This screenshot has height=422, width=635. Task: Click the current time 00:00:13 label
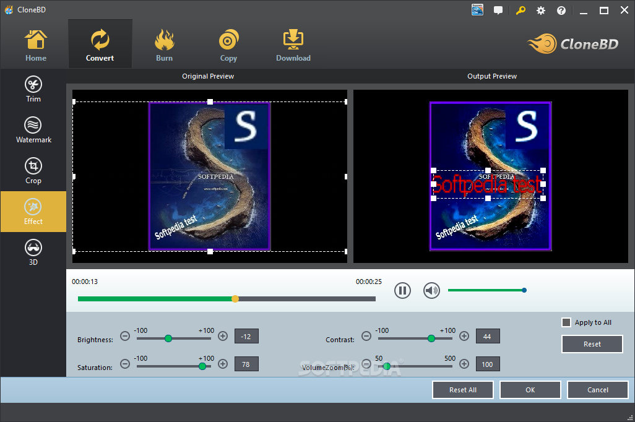click(85, 282)
